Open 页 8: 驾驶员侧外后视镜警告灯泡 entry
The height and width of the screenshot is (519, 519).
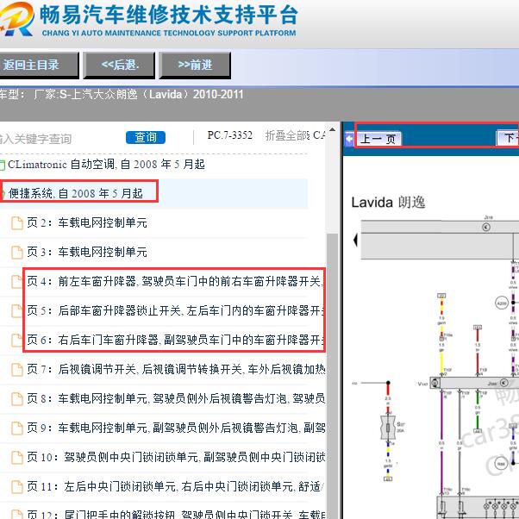pos(175,398)
